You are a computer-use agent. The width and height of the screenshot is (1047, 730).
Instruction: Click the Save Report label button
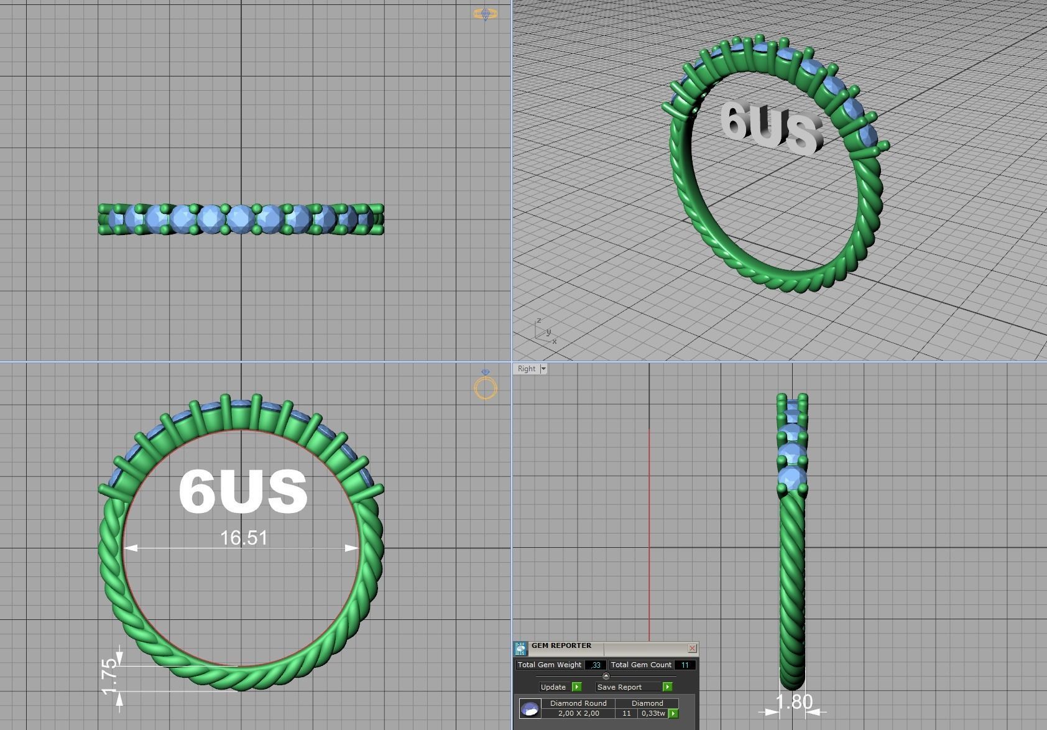pyautogui.click(x=628, y=687)
